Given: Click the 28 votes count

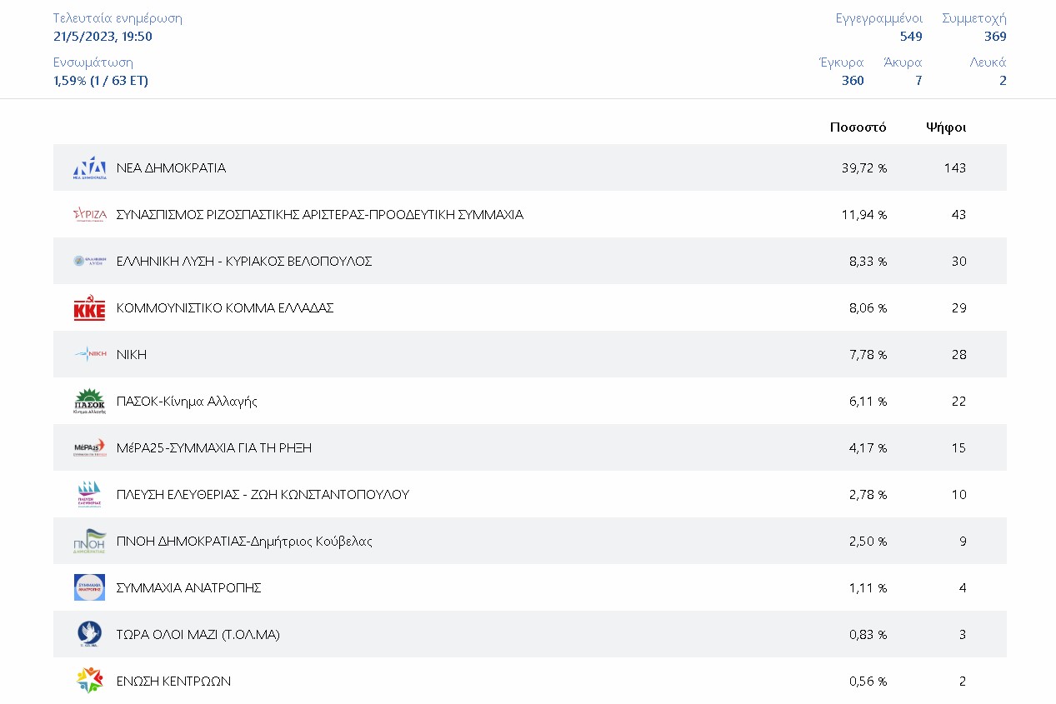Looking at the screenshot, I should click(958, 354).
